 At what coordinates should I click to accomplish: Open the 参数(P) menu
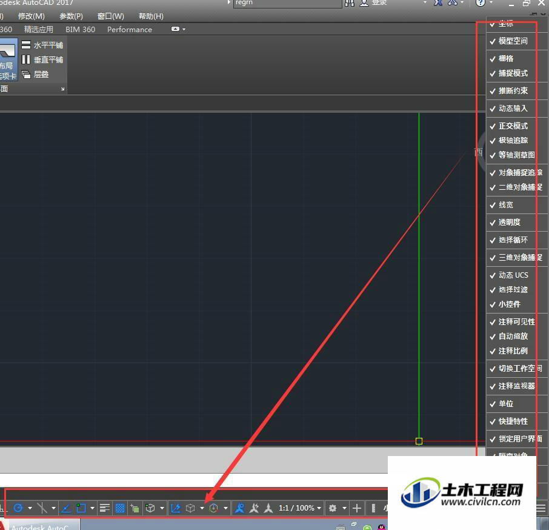tap(71, 16)
